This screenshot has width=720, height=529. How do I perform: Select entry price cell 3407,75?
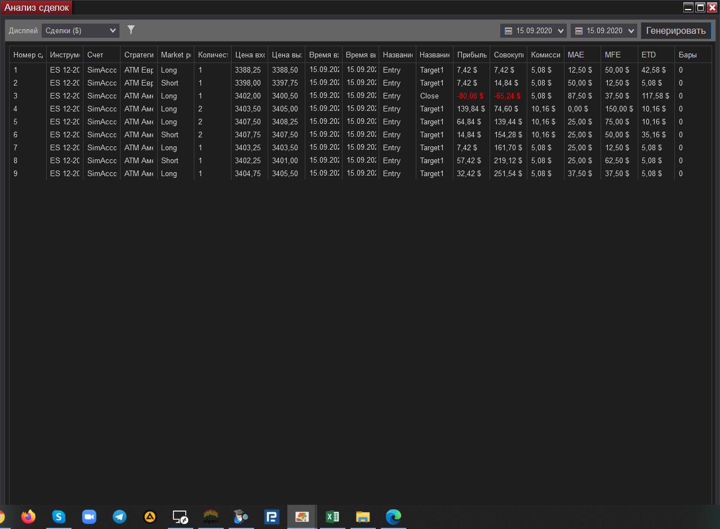tap(250, 135)
